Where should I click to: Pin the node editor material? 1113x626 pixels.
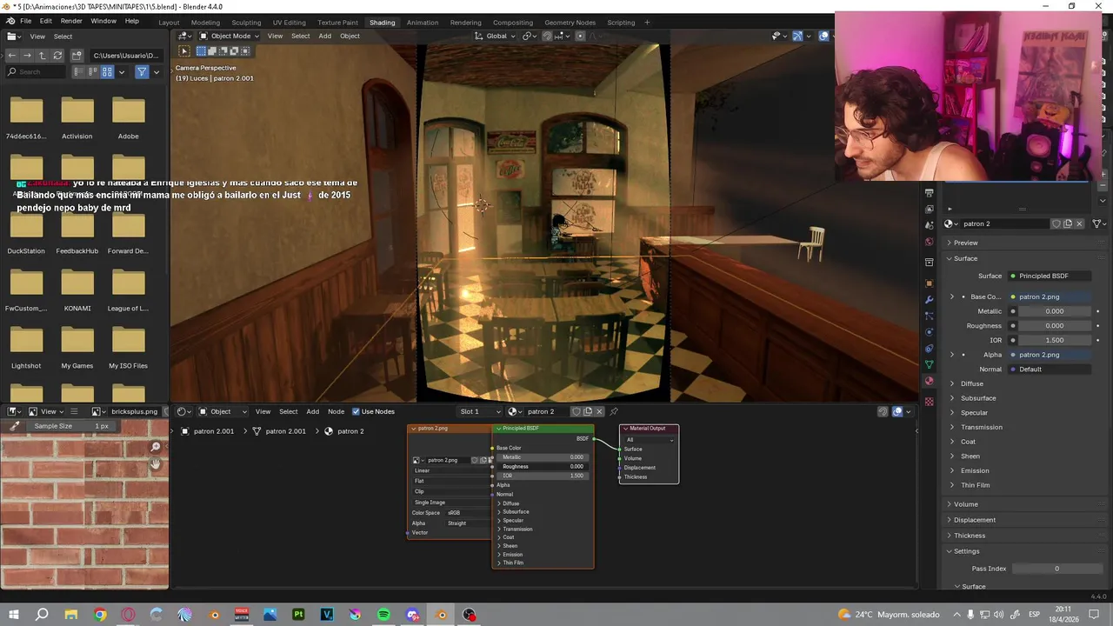click(614, 411)
